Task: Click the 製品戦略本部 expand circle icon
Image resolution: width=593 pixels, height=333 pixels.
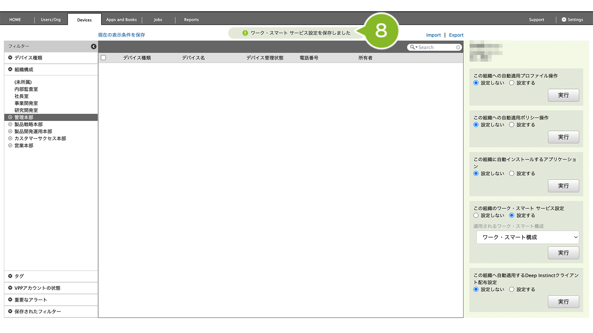Action: coord(10,124)
